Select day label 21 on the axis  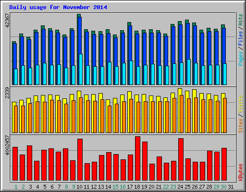coord(159,187)
